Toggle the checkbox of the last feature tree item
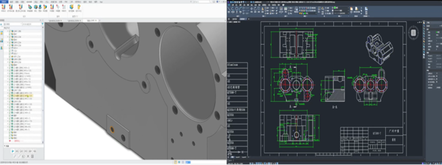The height and width of the screenshot is (165, 442). [9, 138]
